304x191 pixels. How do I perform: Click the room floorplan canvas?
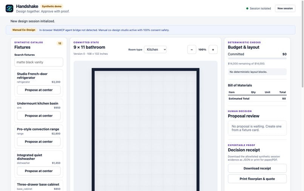tap(146, 129)
